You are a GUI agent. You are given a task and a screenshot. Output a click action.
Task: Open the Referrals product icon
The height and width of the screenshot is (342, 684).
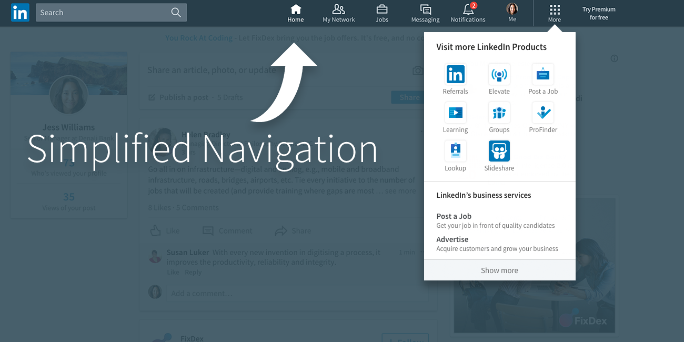click(455, 75)
